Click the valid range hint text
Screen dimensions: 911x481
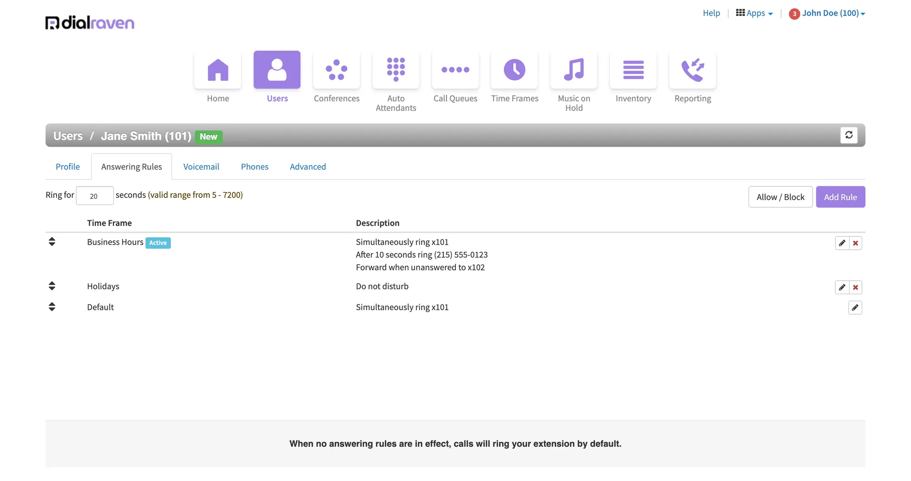coord(195,195)
